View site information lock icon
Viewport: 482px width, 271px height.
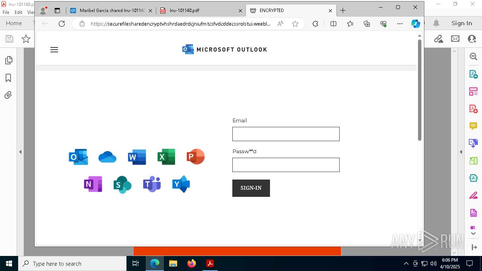(x=82, y=24)
